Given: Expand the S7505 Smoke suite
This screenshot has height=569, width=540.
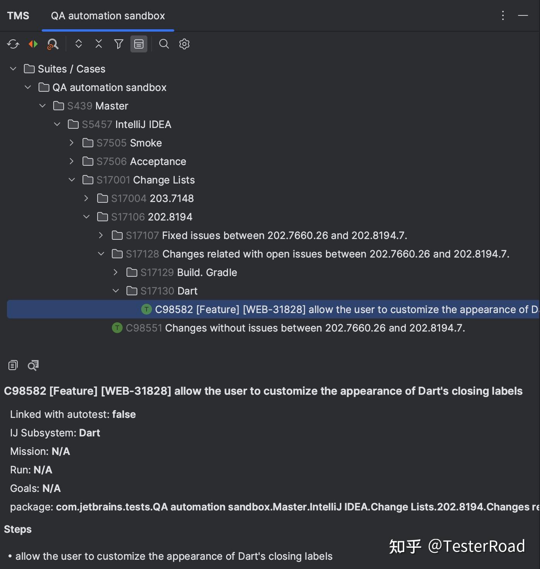Looking at the screenshot, I should (x=71, y=143).
